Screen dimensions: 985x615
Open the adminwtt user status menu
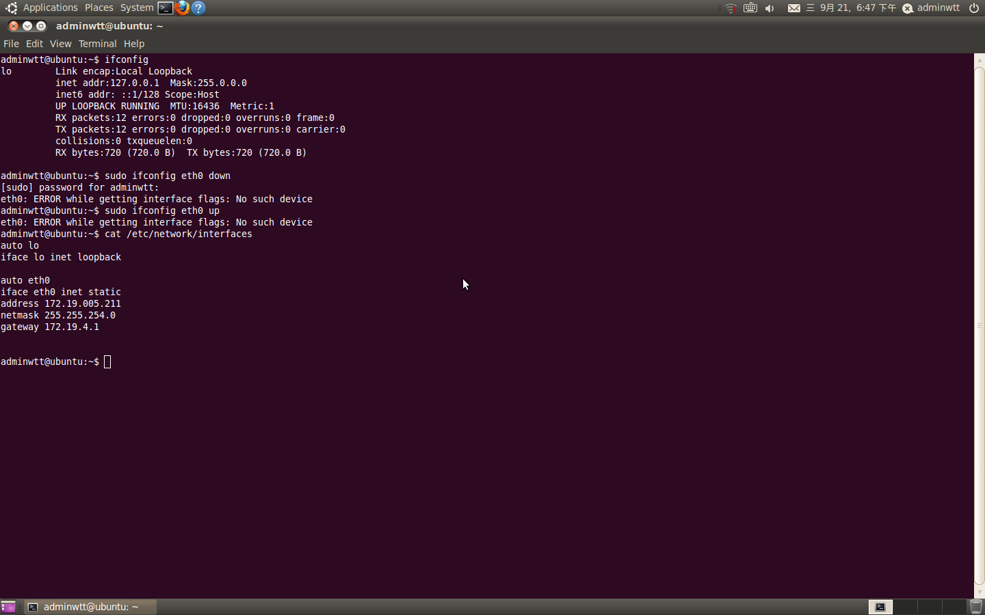pos(931,8)
